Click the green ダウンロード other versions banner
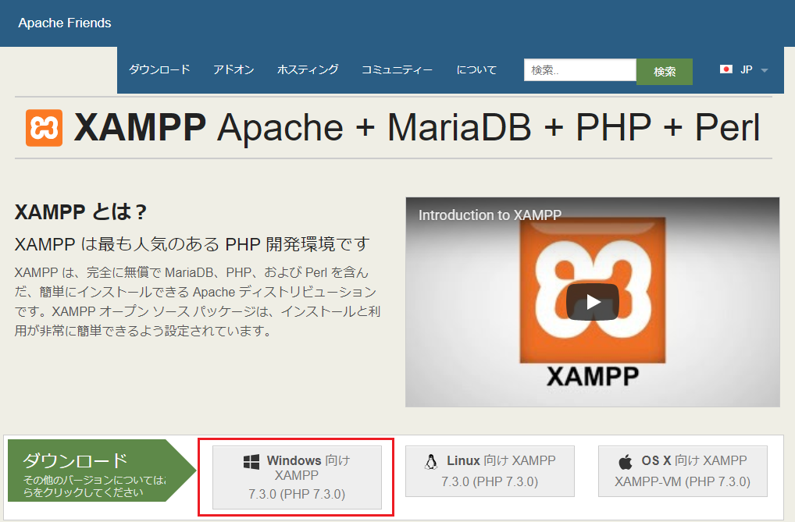795x522 pixels. coord(102,471)
